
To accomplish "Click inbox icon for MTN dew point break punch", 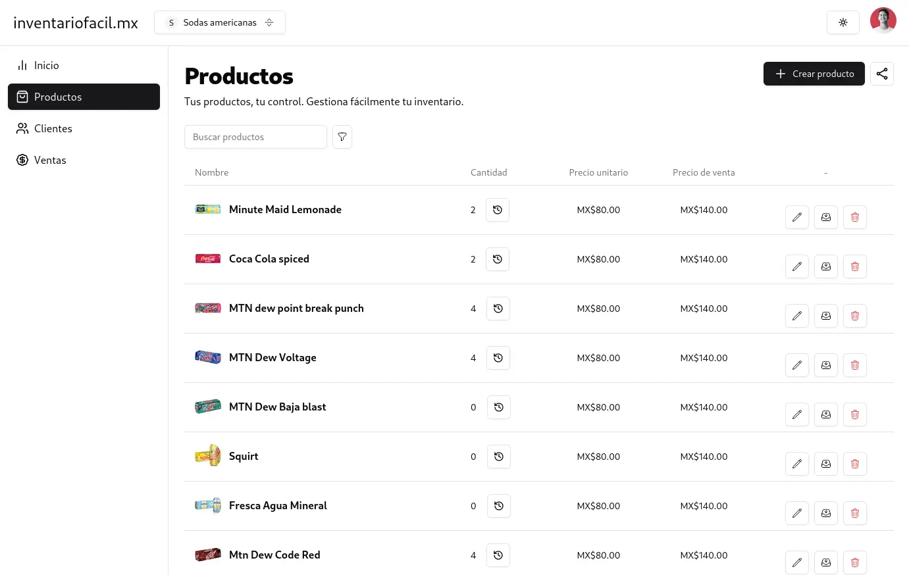I will tap(826, 316).
